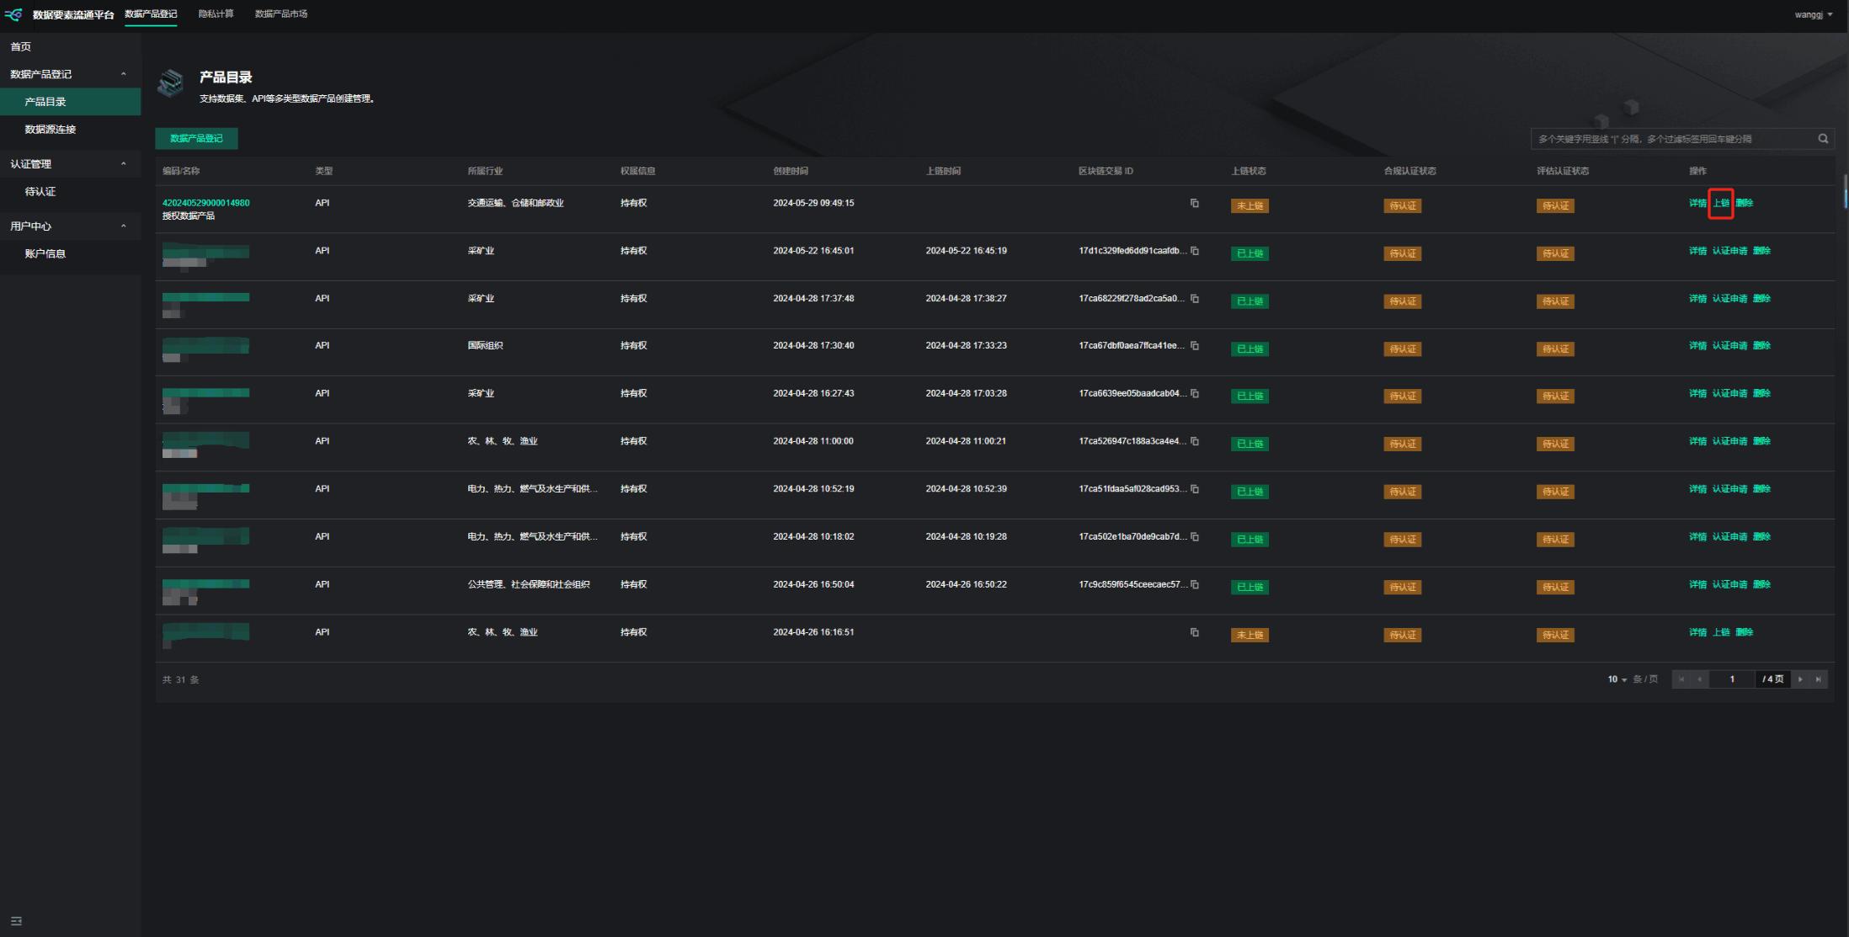This screenshot has width=1849, height=937.
Task: Copy transaction ID starting with 17d1c329fed6
Action: tap(1194, 251)
